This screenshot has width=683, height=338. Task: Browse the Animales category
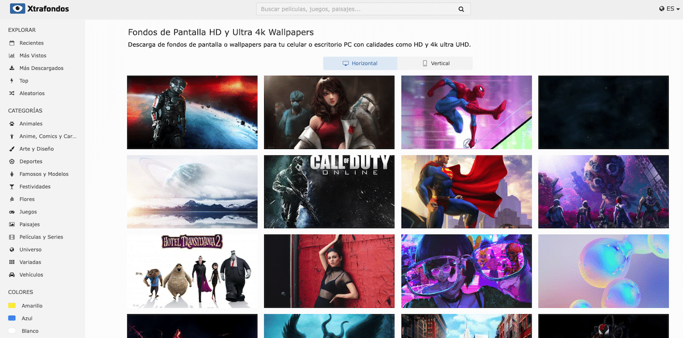(x=31, y=123)
